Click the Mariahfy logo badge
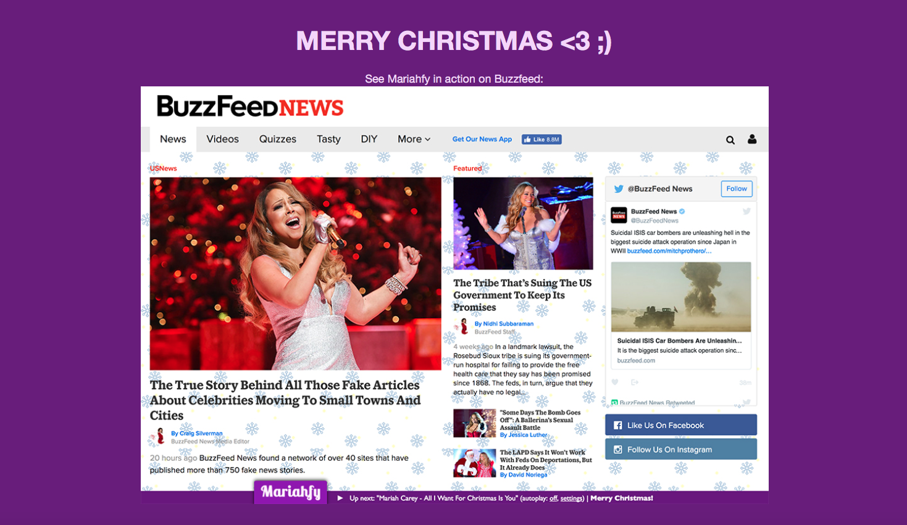Image resolution: width=907 pixels, height=525 pixels. pyautogui.click(x=291, y=492)
